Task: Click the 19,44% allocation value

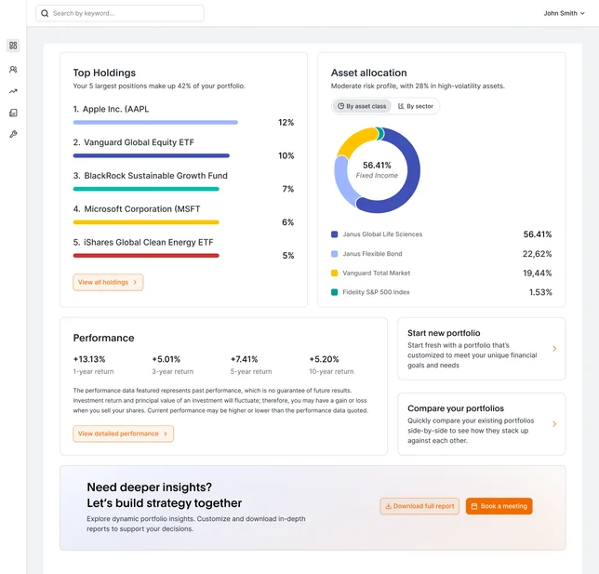Action: pyautogui.click(x=537, y=273)
